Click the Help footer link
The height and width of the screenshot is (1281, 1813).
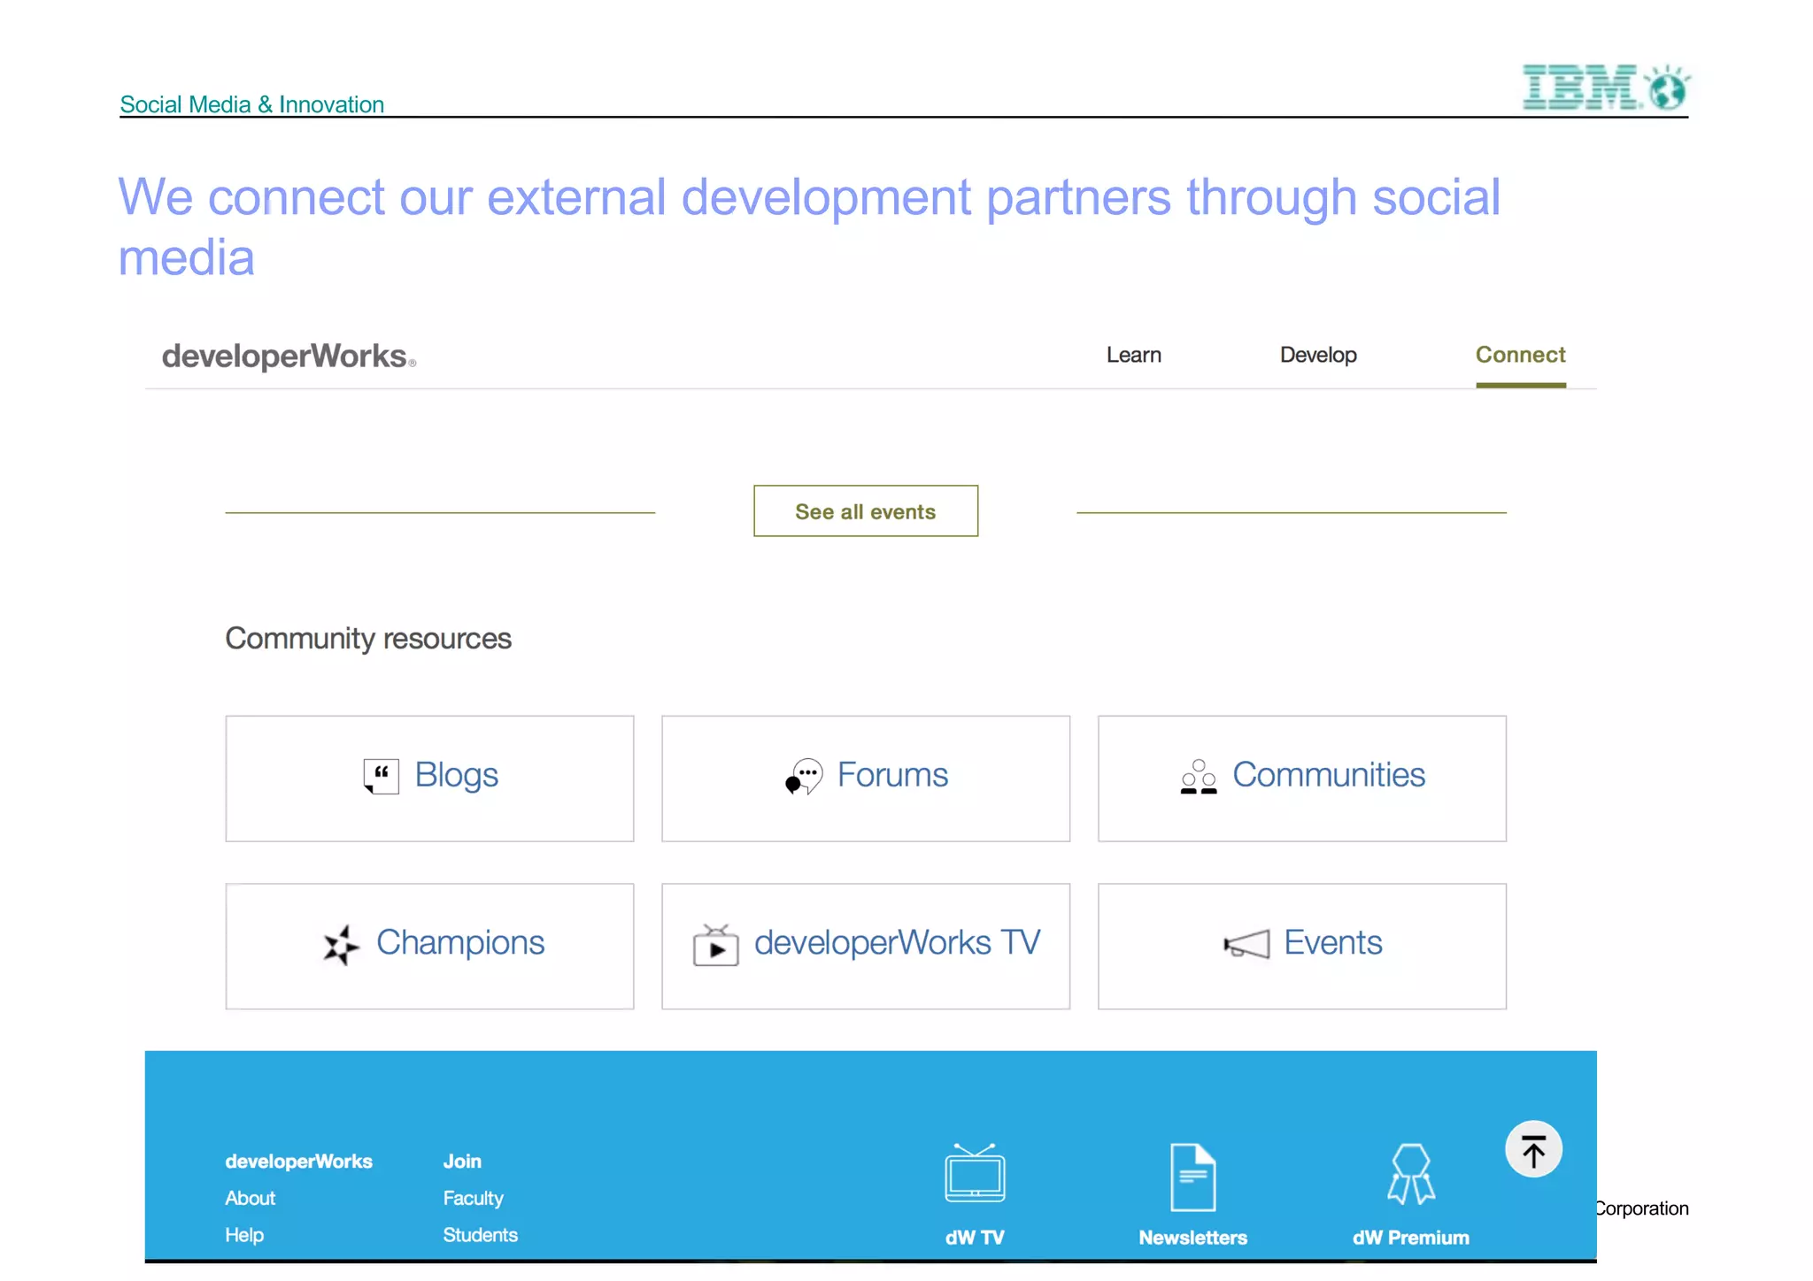[x=244, y=1235]
